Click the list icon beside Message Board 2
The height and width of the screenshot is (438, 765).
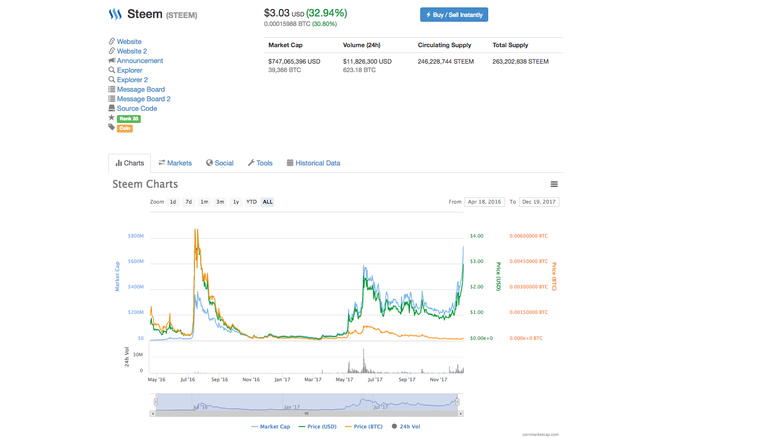click(112, 99)
